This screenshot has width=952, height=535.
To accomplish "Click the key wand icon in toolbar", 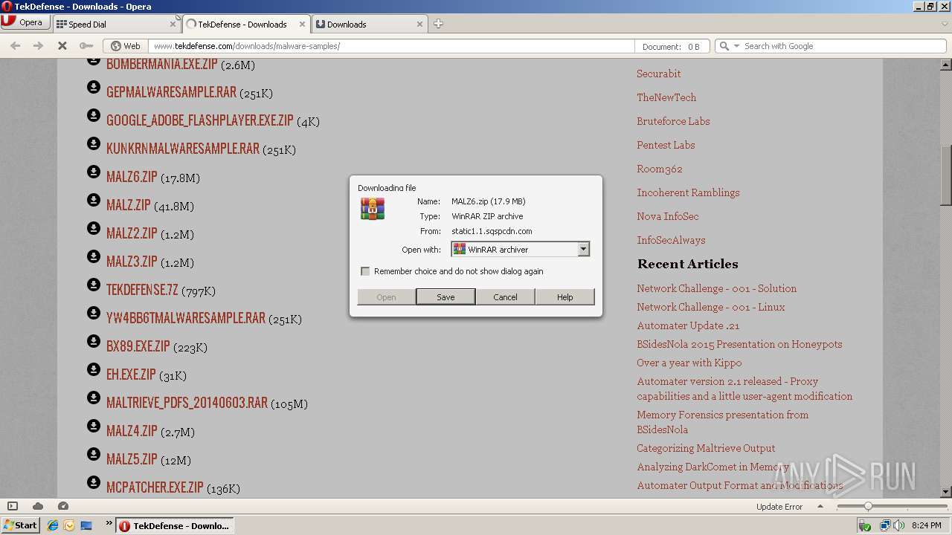I will click(x=86, y=46).
